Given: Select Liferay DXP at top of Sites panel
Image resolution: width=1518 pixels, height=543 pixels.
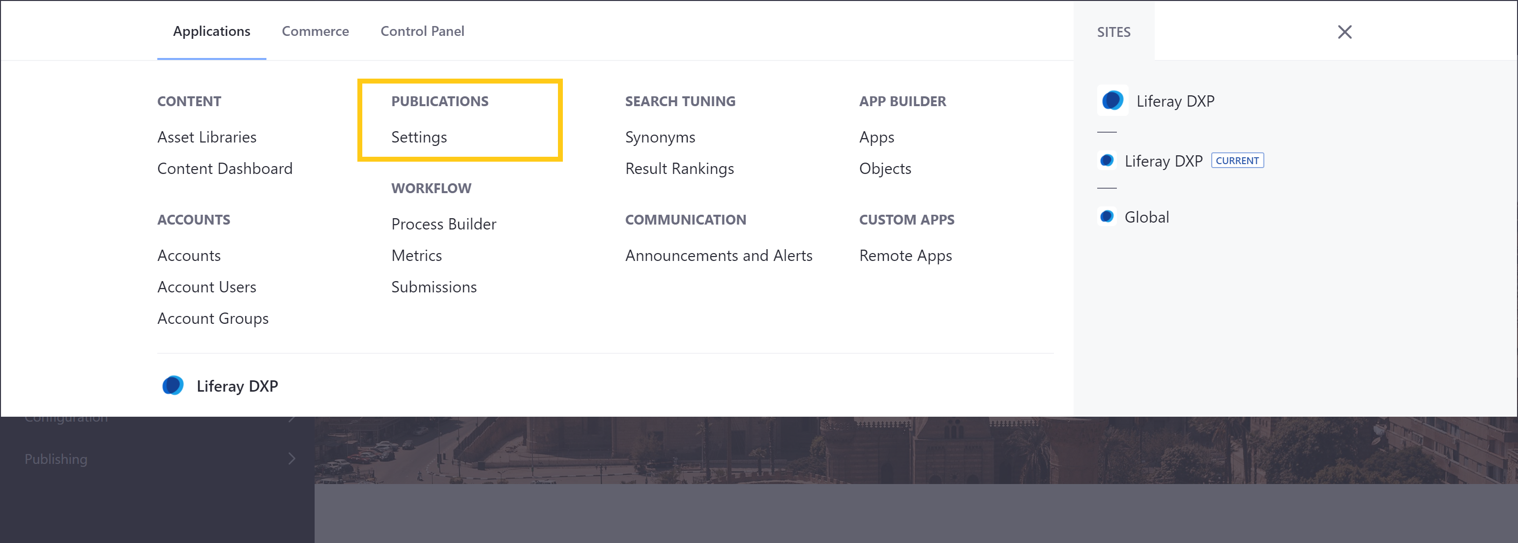Looking at the screenshot, I should point(1156,101).
